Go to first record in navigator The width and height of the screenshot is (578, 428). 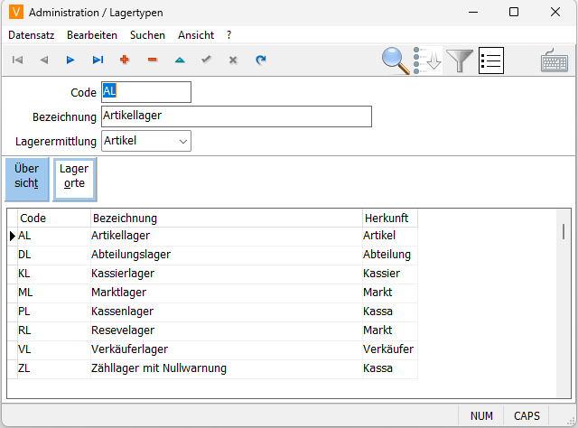17,60
